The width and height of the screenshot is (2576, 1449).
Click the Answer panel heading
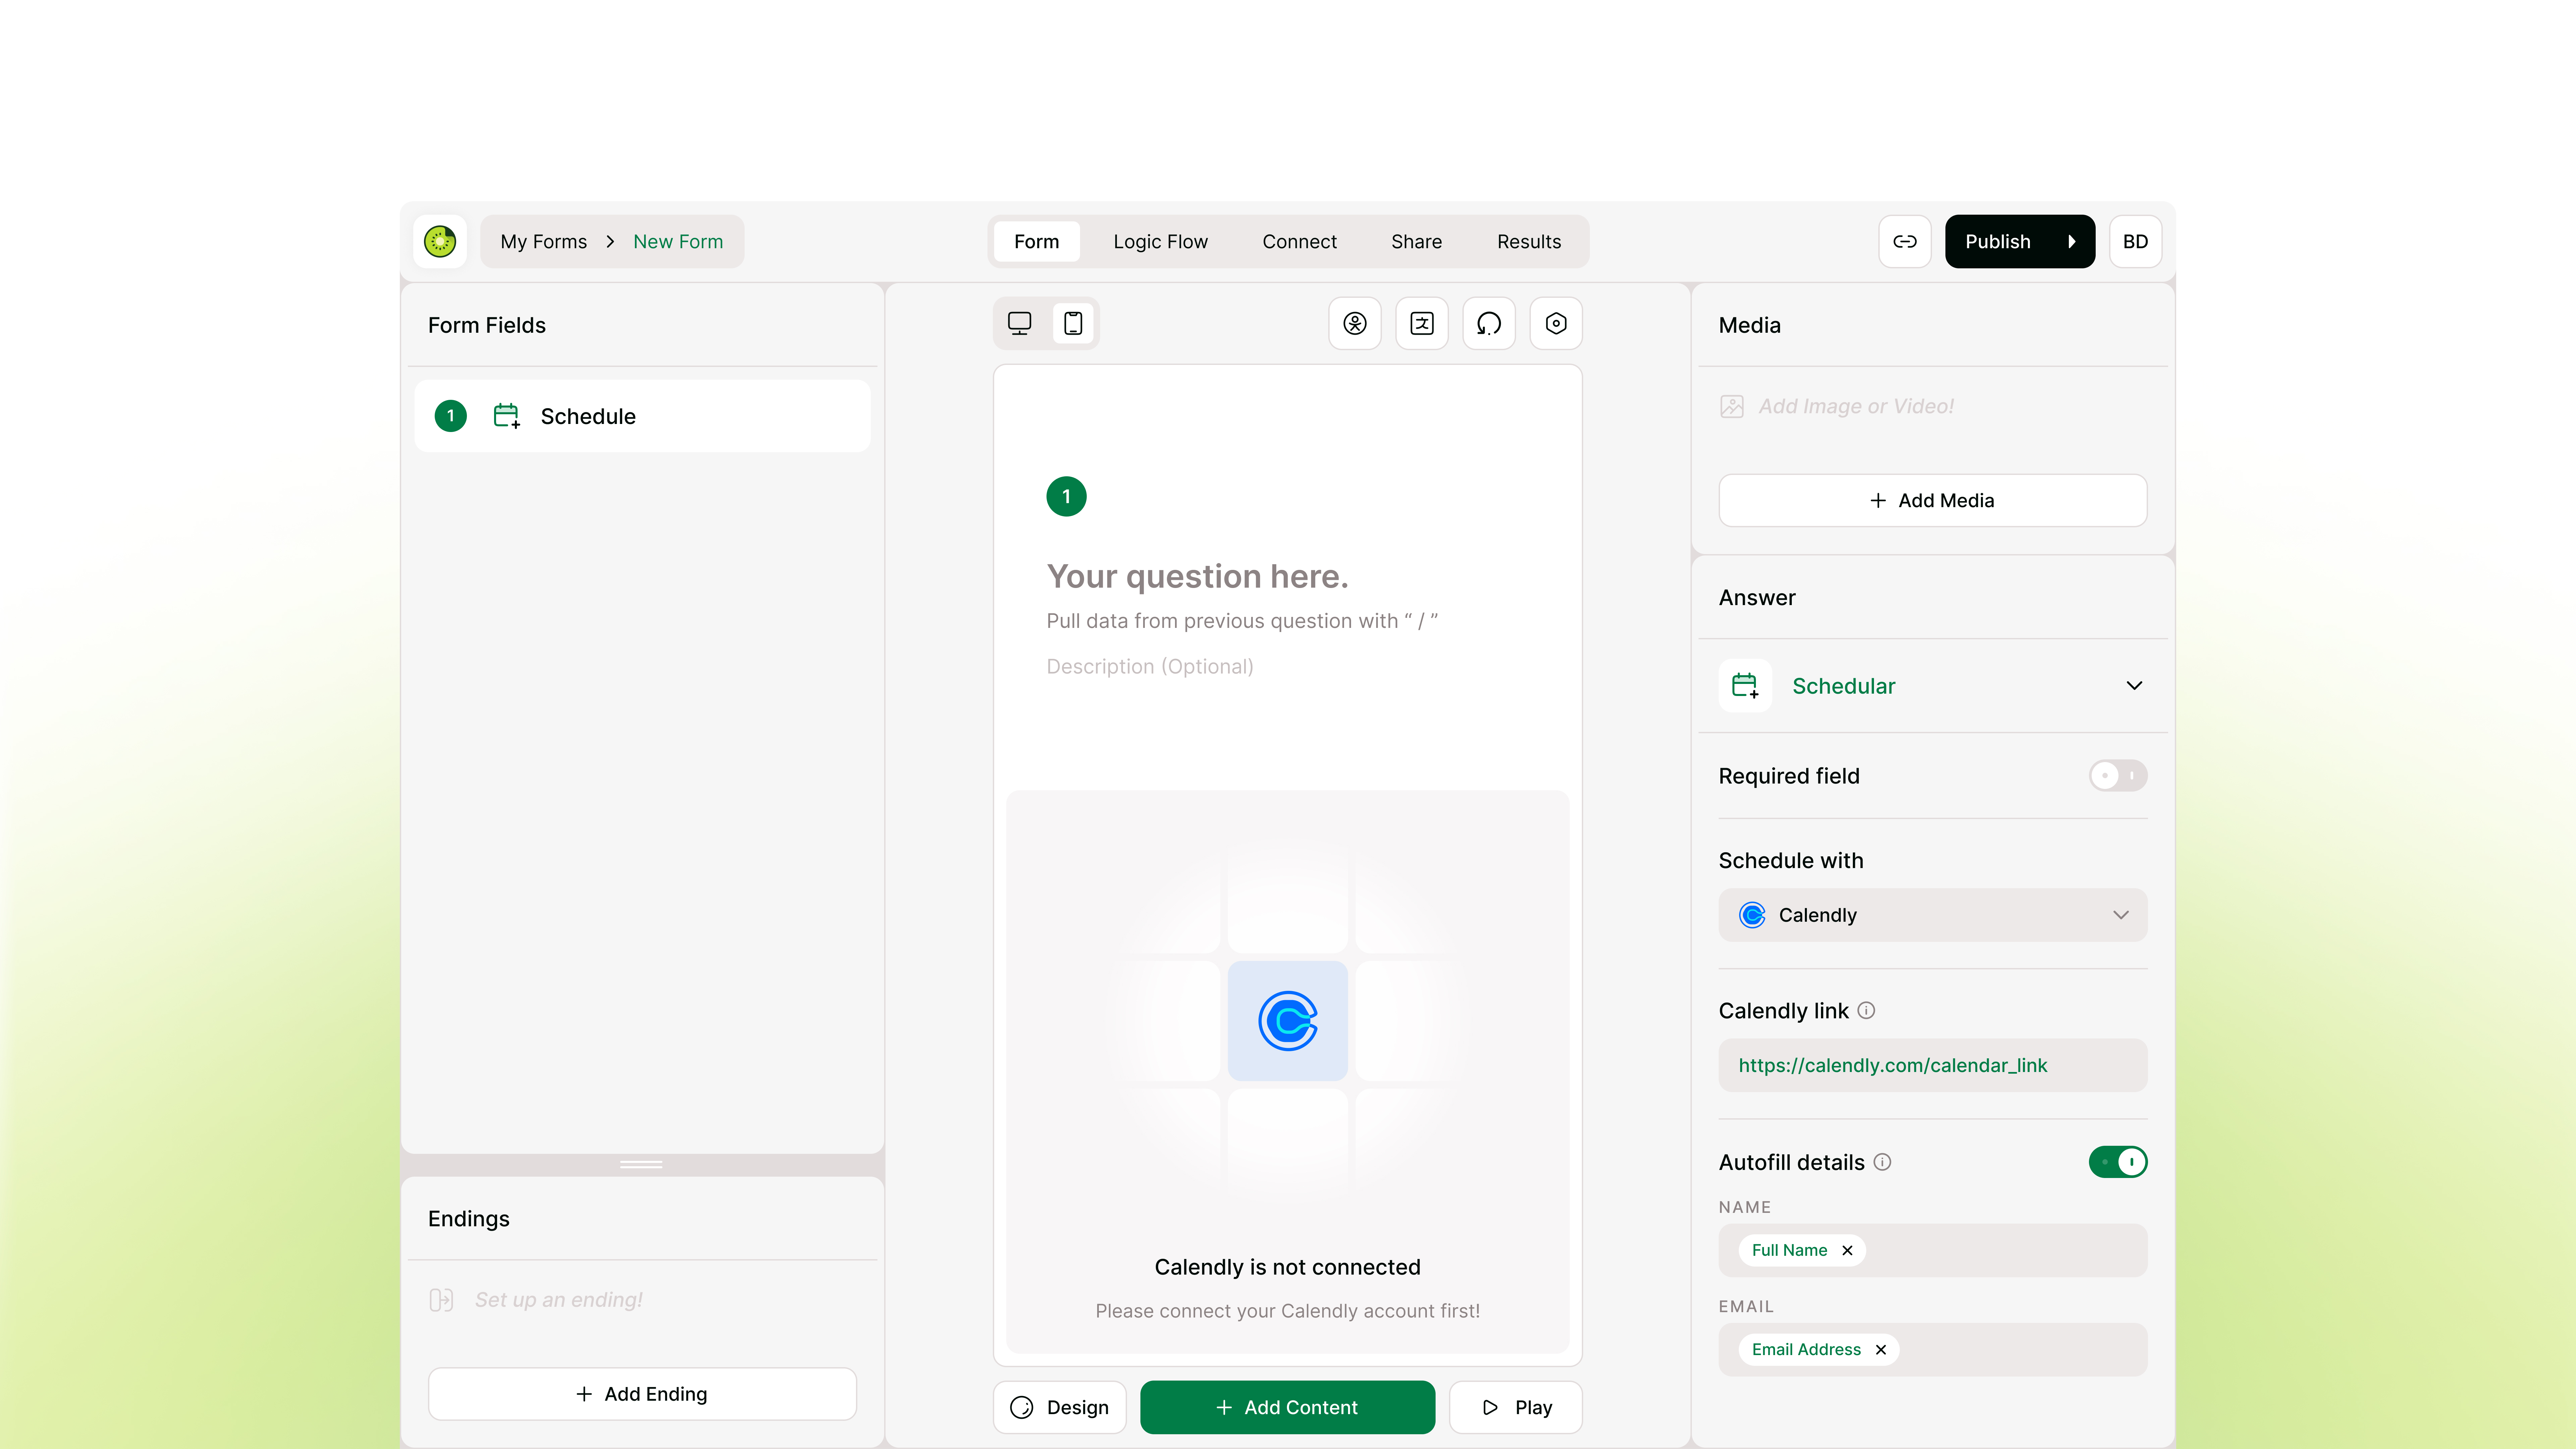point(1757,597)
